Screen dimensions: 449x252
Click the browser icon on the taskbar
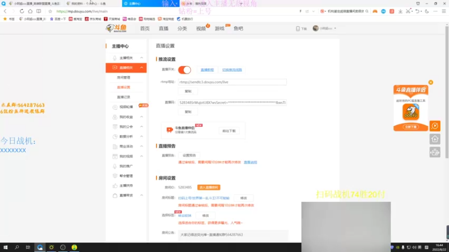click(40, 247)
